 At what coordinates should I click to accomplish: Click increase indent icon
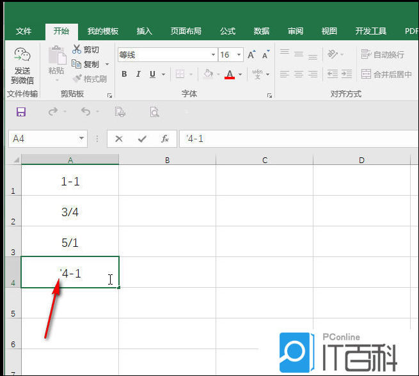click(x=347, y=74)
